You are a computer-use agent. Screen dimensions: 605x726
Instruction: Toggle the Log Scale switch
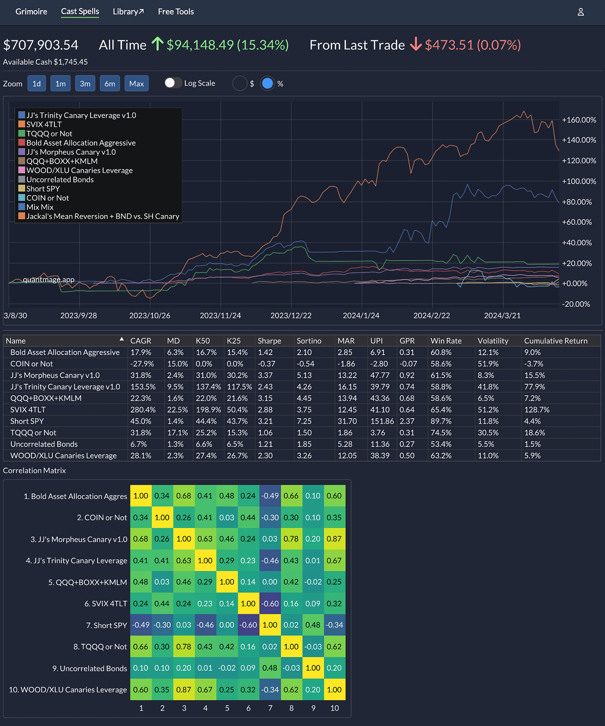coord(173,83)
